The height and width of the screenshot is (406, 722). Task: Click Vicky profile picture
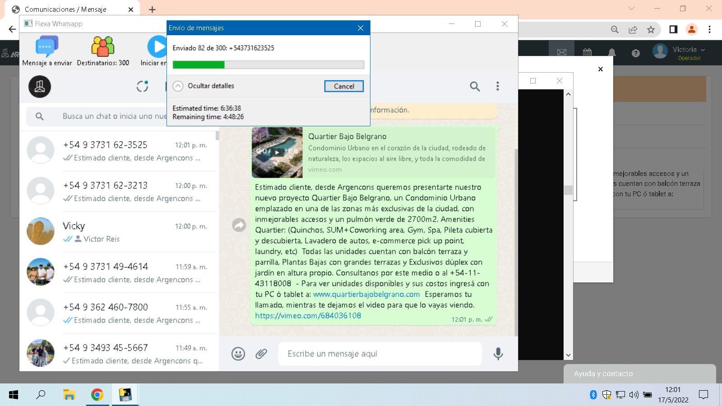(x=41, y=231)
